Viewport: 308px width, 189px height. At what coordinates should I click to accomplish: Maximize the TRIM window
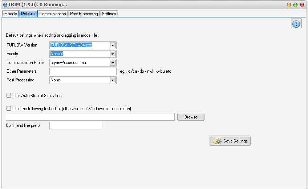295,5
